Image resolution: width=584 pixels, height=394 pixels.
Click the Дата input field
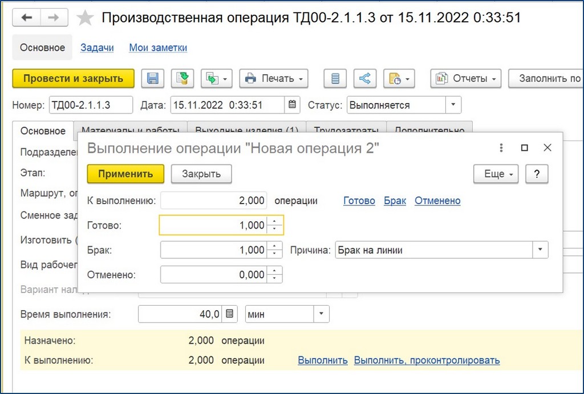pyautogui.click(x=227, y=105)
